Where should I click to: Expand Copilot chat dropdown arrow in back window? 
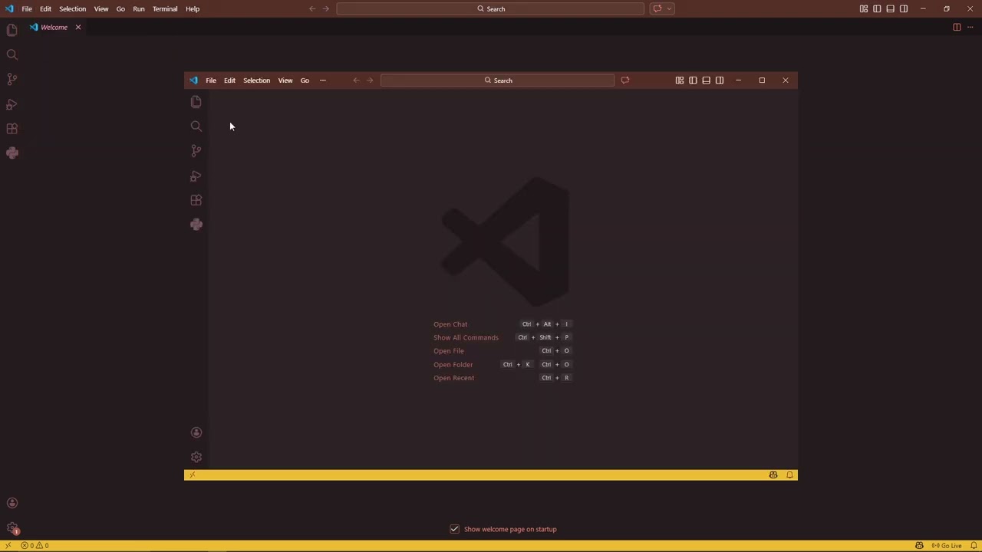click(670, 9)
